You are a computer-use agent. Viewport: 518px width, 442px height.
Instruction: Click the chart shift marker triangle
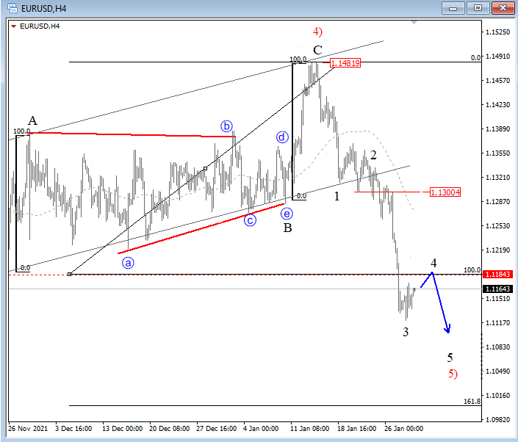pyautogui.click(x=414, y=23)
